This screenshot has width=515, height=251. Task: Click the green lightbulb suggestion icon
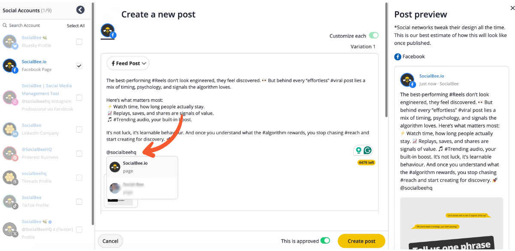[358, 150]
